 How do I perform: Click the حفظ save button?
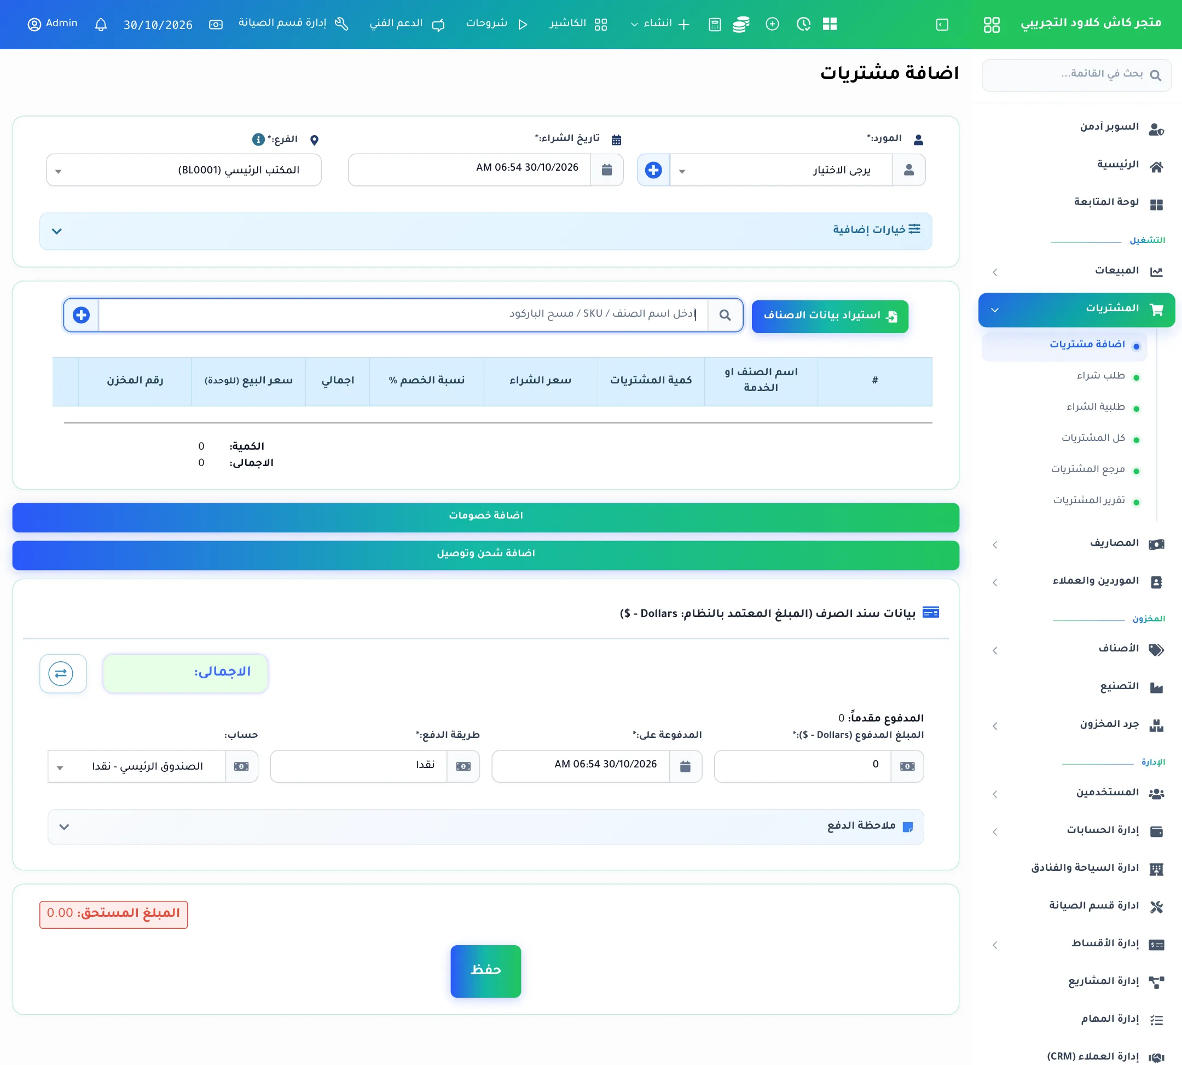[x=485, y=971]
